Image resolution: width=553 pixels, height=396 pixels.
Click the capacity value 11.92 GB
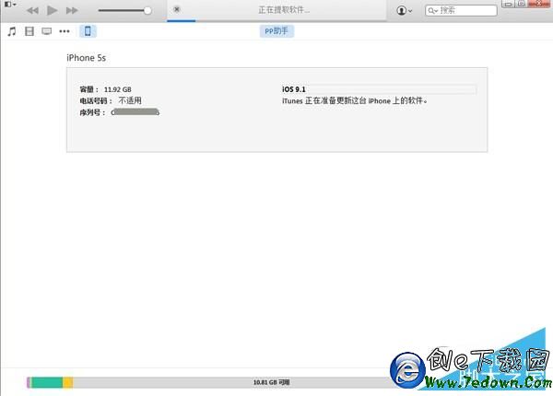[x=117, y=89]
